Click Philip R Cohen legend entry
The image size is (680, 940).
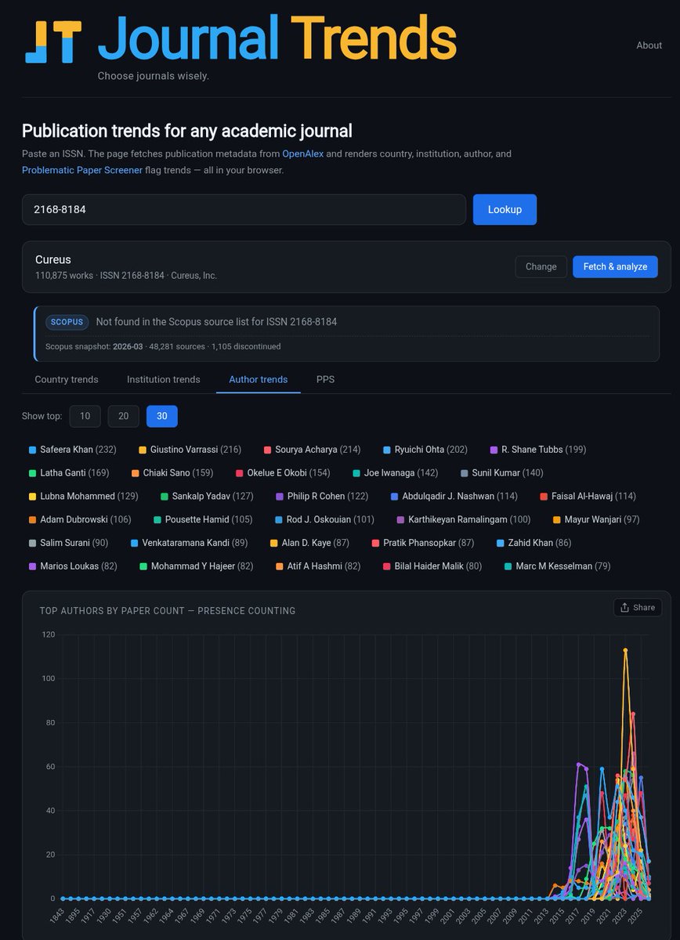322,497
